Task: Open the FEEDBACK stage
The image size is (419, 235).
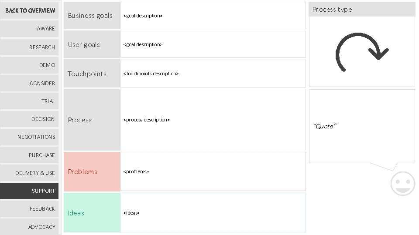Action: (30, 209)
